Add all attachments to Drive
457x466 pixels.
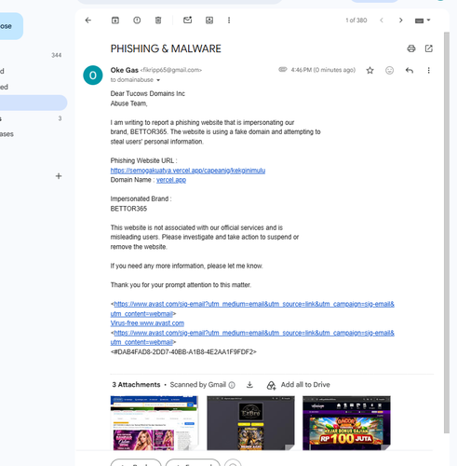click(x=298, y=385)
